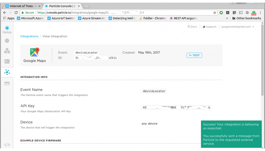Open the Microsoft Azure bookmark
This screenshot has height=151, width=265.
[30, 18]
